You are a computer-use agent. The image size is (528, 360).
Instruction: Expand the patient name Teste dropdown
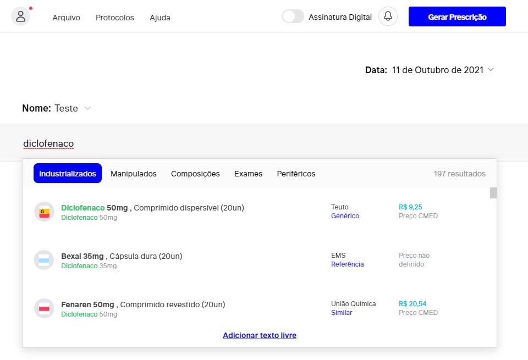pos(87,108)
